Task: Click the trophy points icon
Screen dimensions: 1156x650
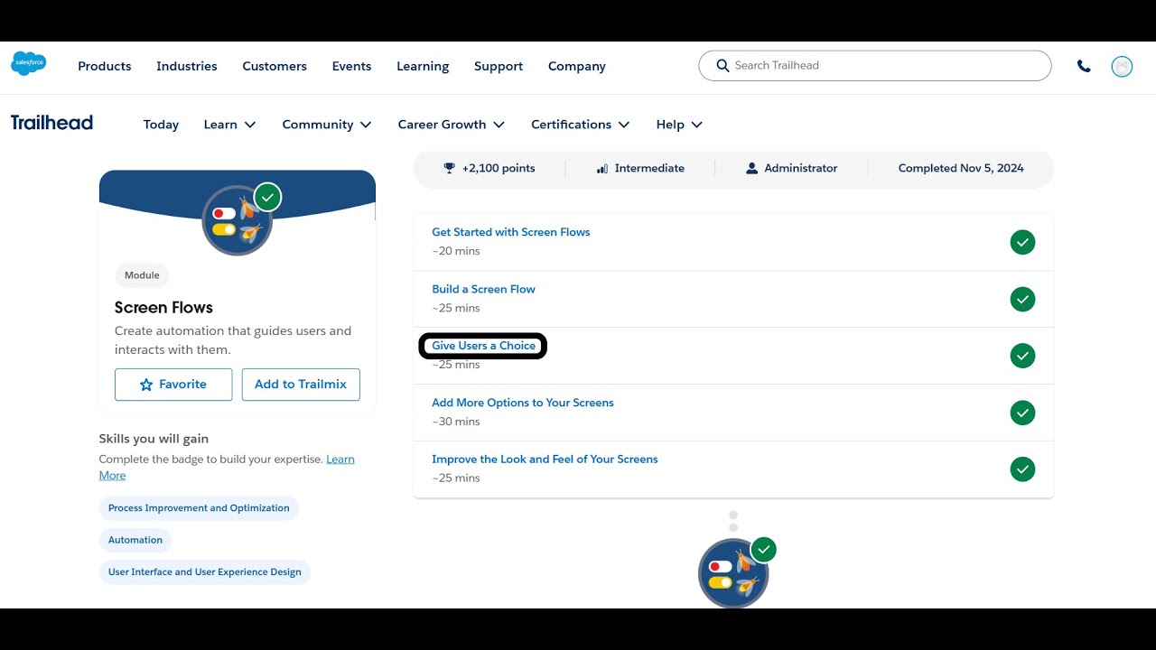Action: click(449, 168)
